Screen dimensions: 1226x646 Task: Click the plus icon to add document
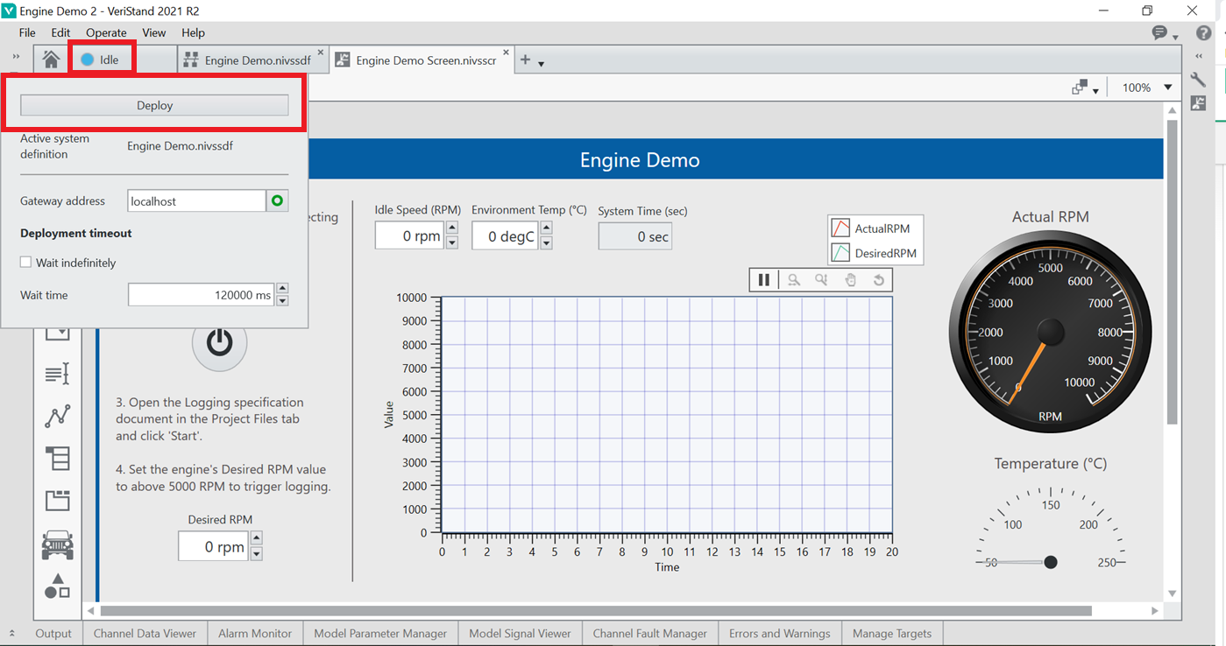525,60
